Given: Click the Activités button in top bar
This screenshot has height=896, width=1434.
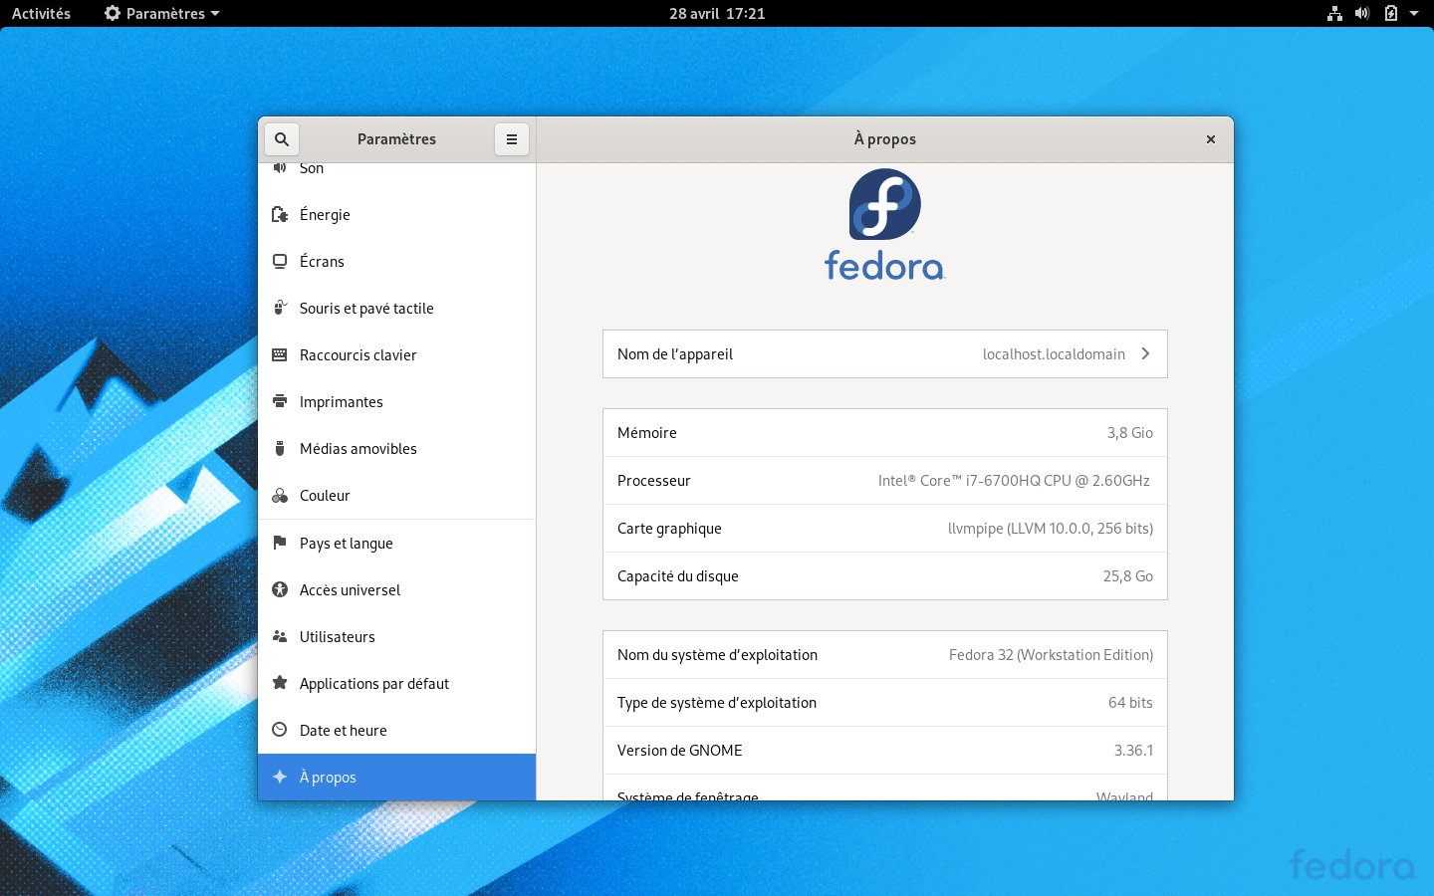Looking at the screenshot, I should [41, 14].
